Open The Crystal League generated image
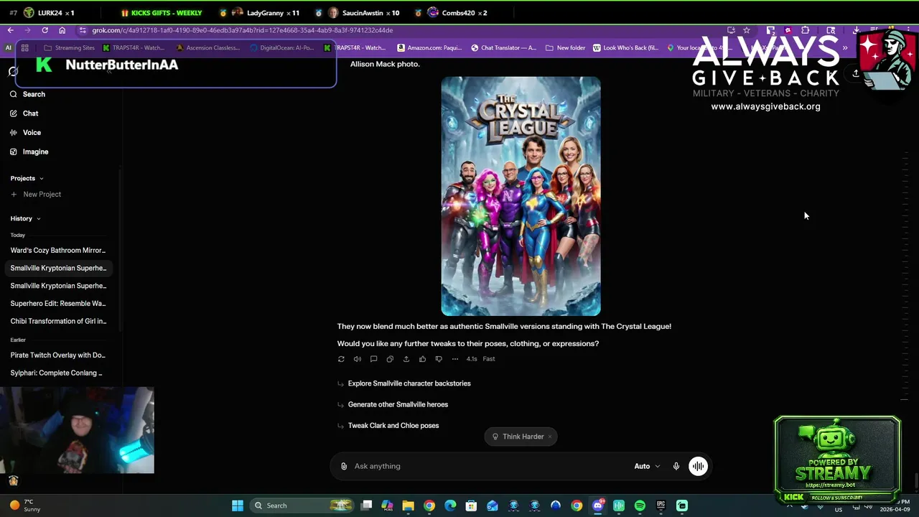The width and height of the screenshot is (919, 517). click(x=521, y=196)
